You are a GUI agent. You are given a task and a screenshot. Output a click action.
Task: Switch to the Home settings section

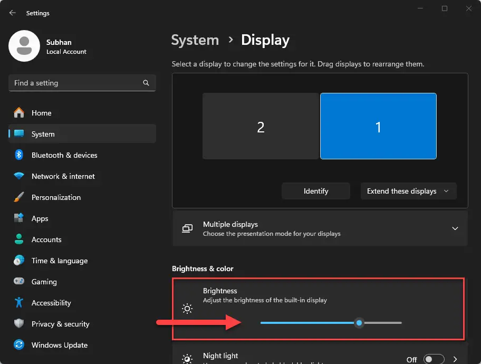click(x=42, y=113)
